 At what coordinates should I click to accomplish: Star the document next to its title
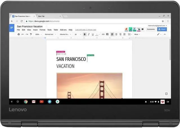[47, 26]
